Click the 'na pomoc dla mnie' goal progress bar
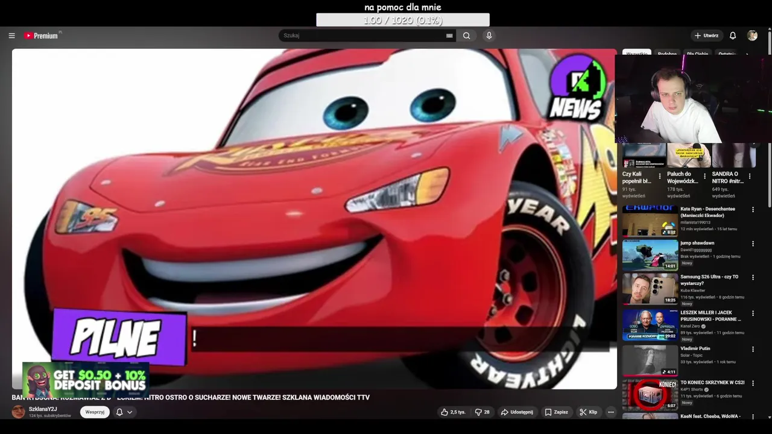The height and width of the screenshot is (434, 772). tap(403, 20)
